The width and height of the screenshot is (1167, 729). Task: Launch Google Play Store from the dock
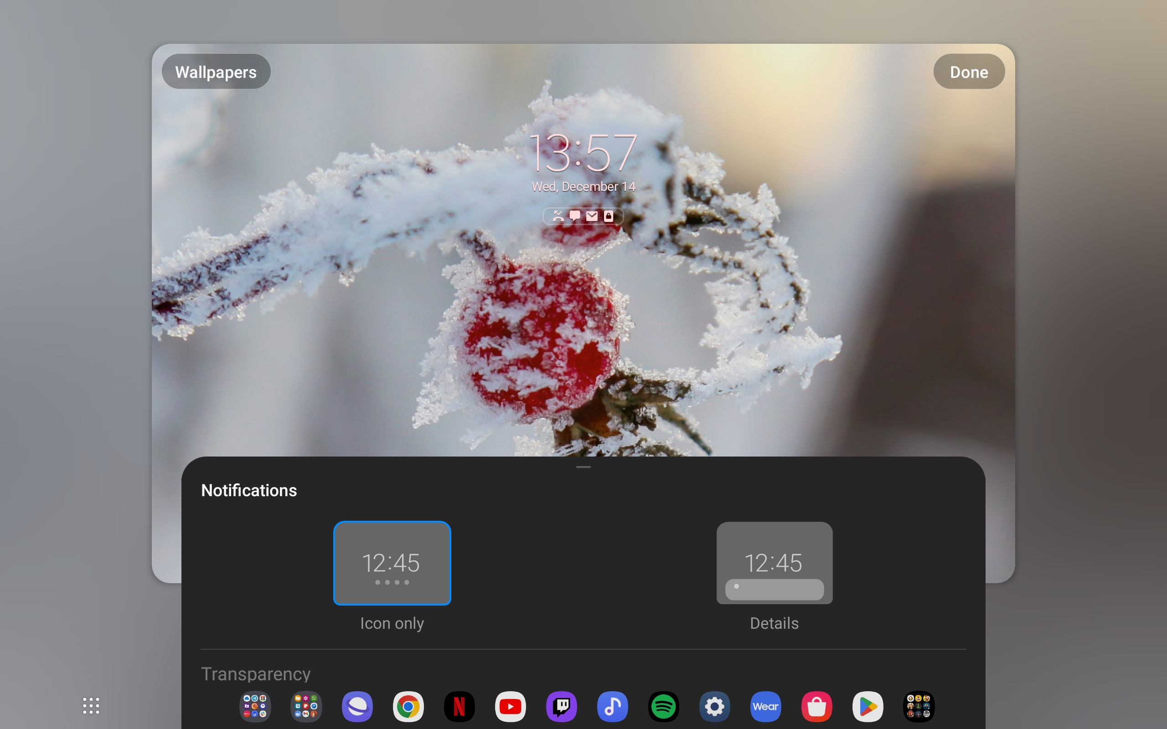pyautogui.click(x=868, y=707)
